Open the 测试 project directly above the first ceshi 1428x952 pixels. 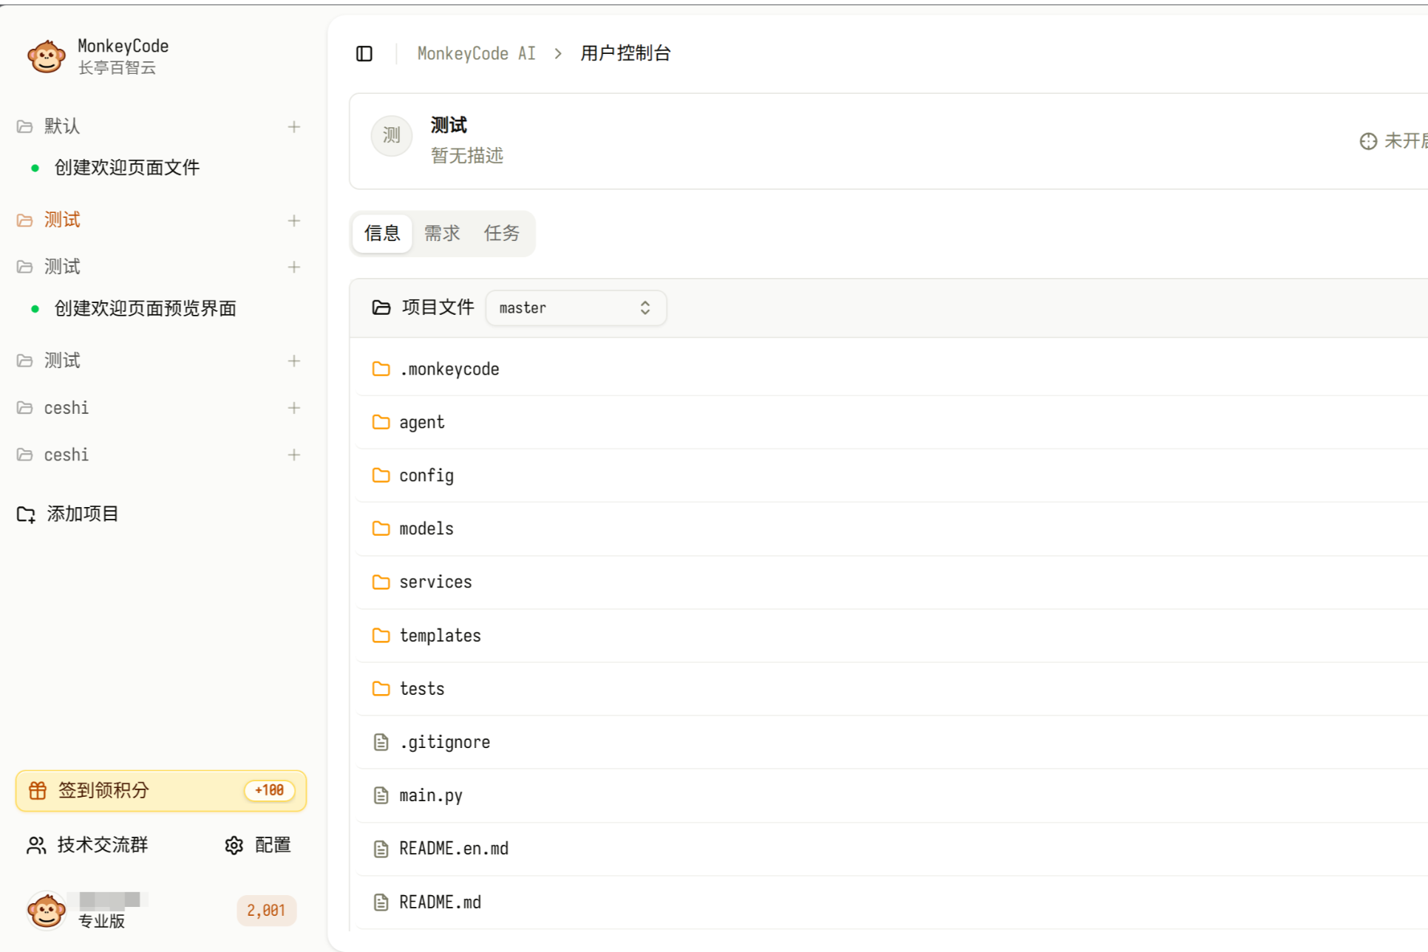62,361
